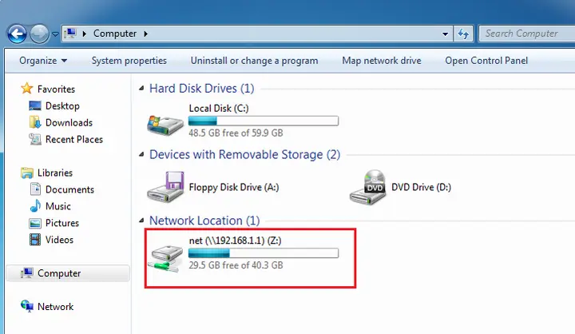
Task: Select the Floppy Disk Drive (A:) icon
Action: pyautogui.click(x=166, y=187)
